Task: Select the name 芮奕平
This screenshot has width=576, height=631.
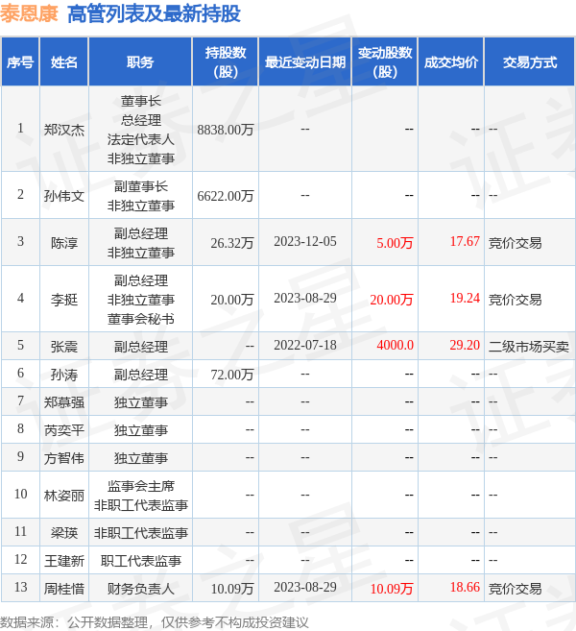Action: (x=64, y=430)
